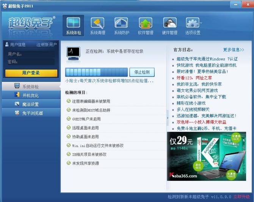Click green check beside Win.ini自动运行文件未被修改

69,145
